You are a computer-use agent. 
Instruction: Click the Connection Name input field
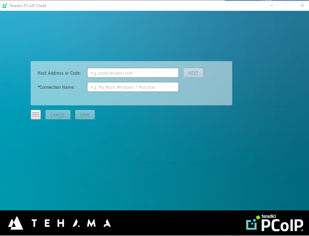tap(133, 87)
